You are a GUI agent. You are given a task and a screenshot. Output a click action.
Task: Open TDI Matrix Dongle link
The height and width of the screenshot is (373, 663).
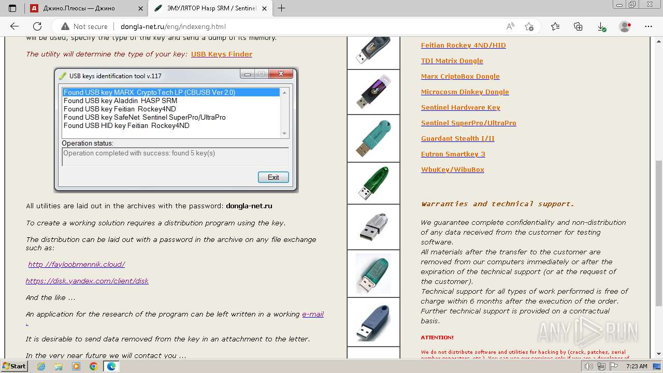pyautogui.click(x=452, y=61)
